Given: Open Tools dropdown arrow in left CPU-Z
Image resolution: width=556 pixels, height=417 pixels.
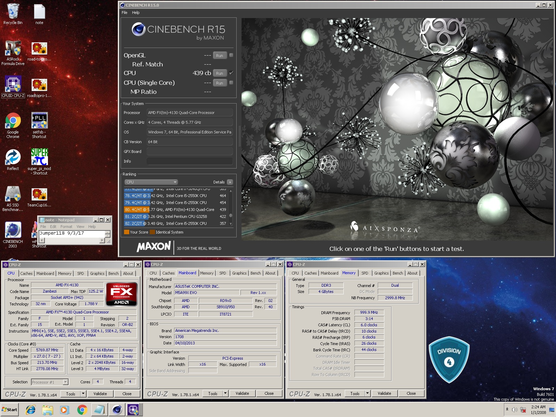Looking at the screenshot, I should [83, 394].
